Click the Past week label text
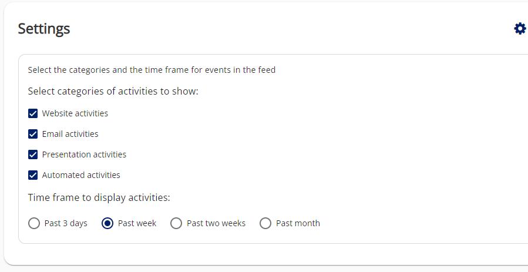The image size is (528, 272). (x=137, y=223)
